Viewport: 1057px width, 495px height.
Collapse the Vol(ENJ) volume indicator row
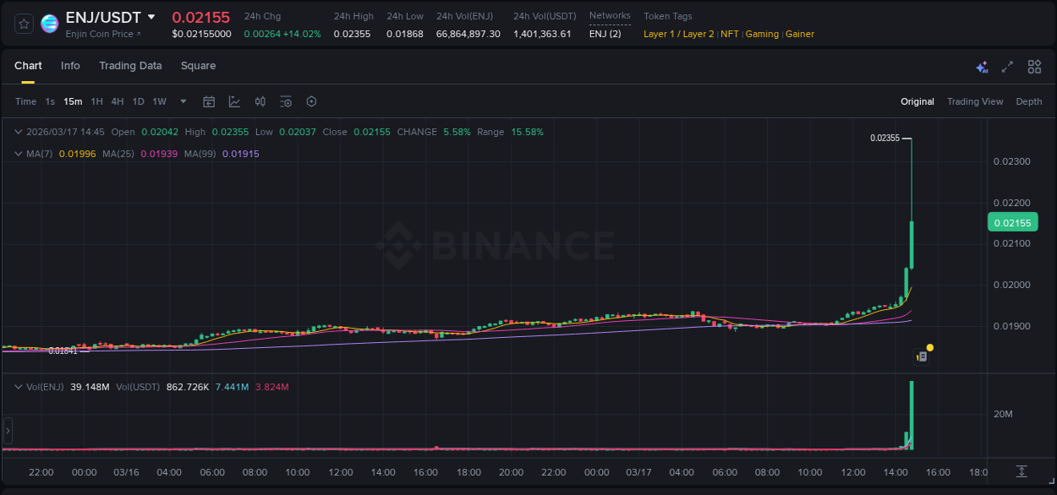[18, 387]
